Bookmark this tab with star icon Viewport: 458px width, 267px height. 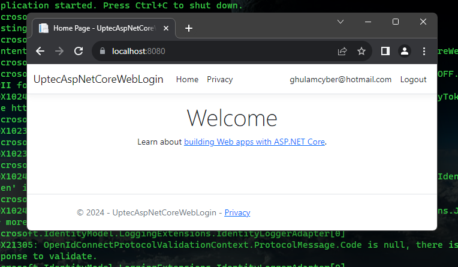coord(361,51)
